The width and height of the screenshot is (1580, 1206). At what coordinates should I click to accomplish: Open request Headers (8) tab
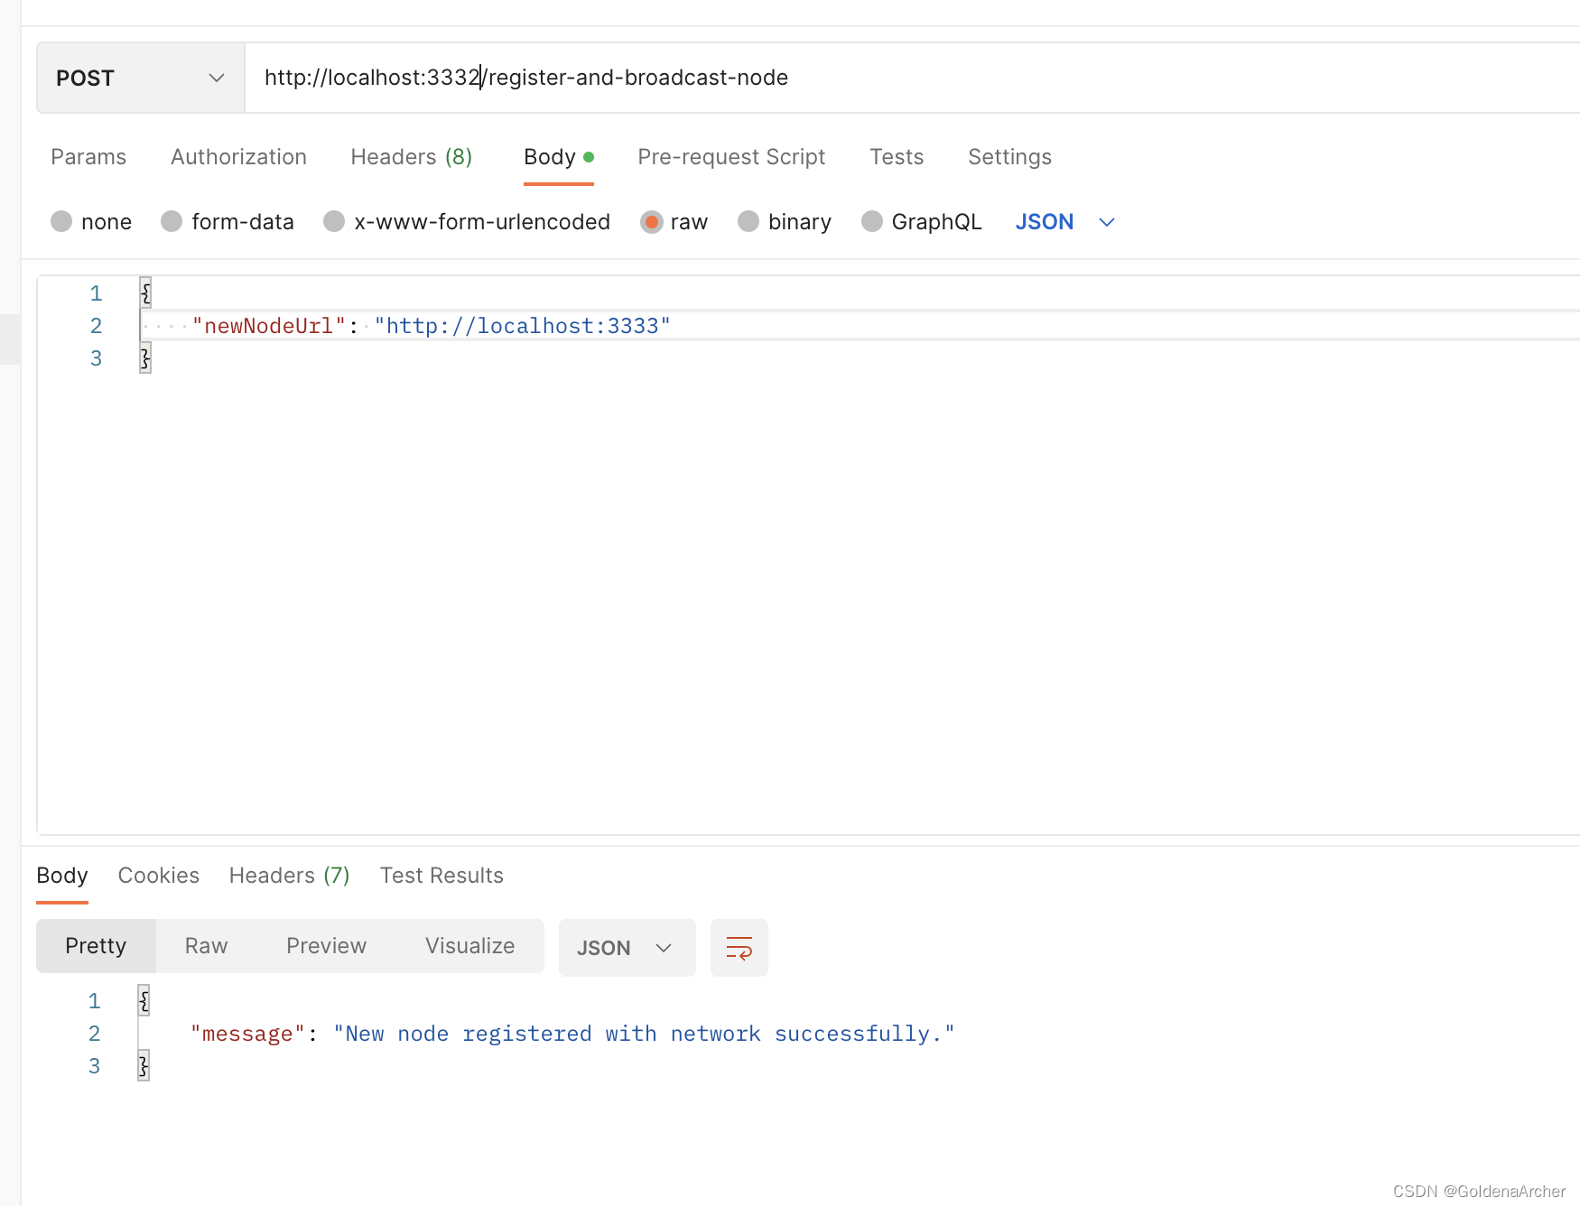412,157
